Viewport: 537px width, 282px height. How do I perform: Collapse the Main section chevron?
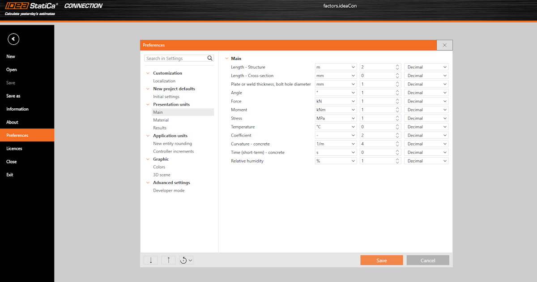pos(226,59)
